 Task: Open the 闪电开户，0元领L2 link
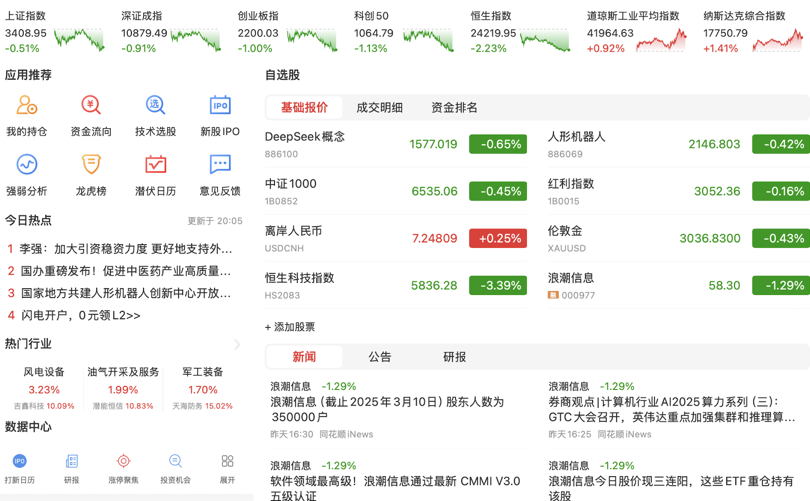(x=81, y=315)
